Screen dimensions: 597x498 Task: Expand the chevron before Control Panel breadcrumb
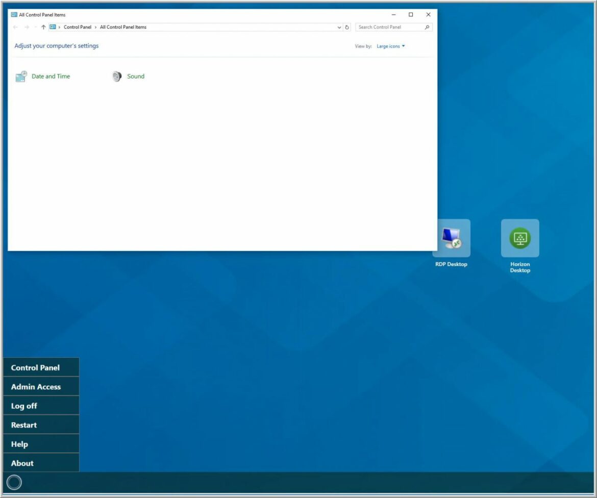click(x=59, y=27)
